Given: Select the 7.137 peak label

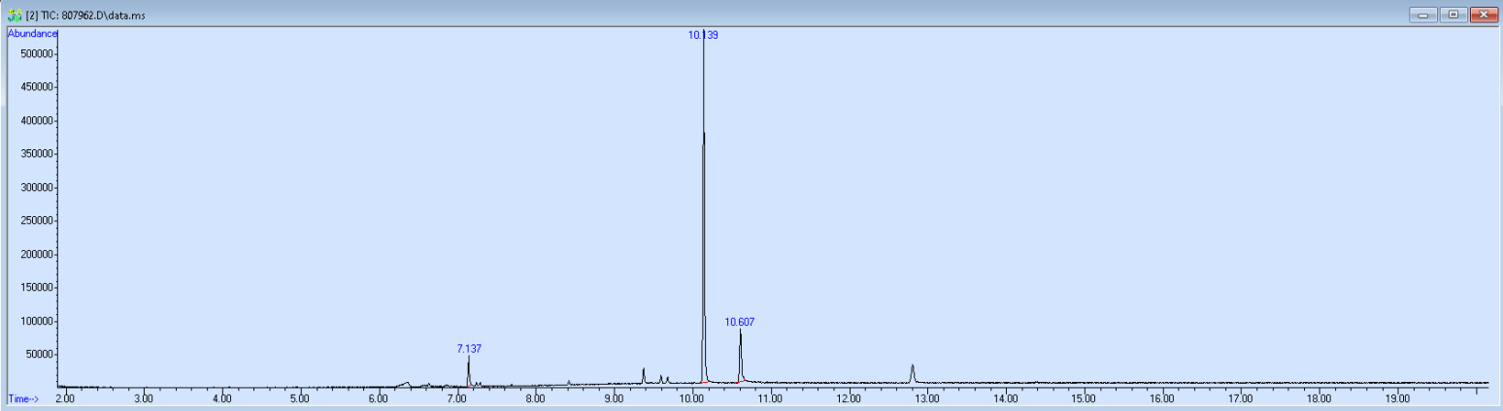Looking at the screenshot, I should [x=469, y=348].
